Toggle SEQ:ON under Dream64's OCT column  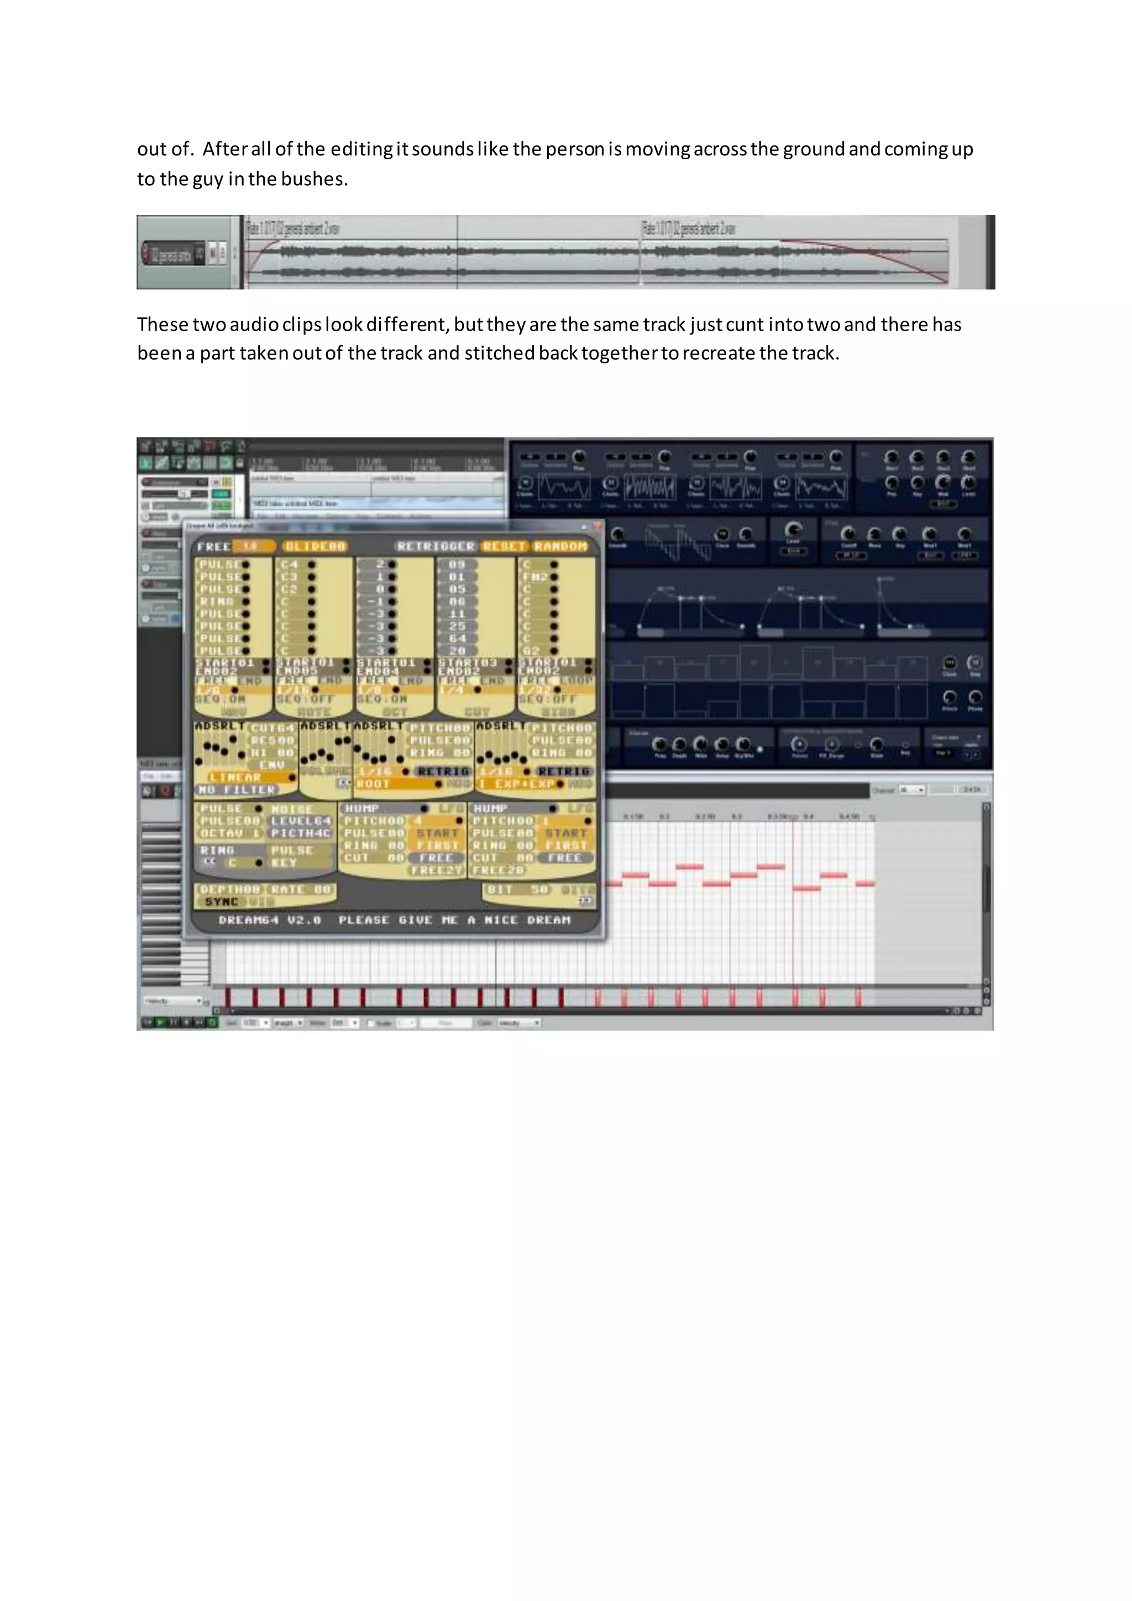tap(382, 699)
